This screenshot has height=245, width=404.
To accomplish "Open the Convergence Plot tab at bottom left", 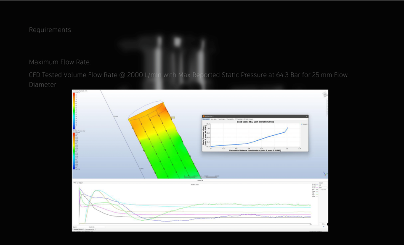I will [90, 229].
